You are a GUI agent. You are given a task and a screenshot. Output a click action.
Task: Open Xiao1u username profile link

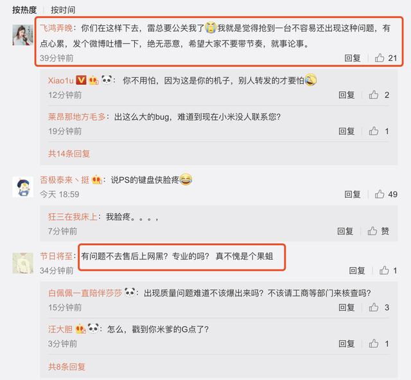click(x=60, y=80)
